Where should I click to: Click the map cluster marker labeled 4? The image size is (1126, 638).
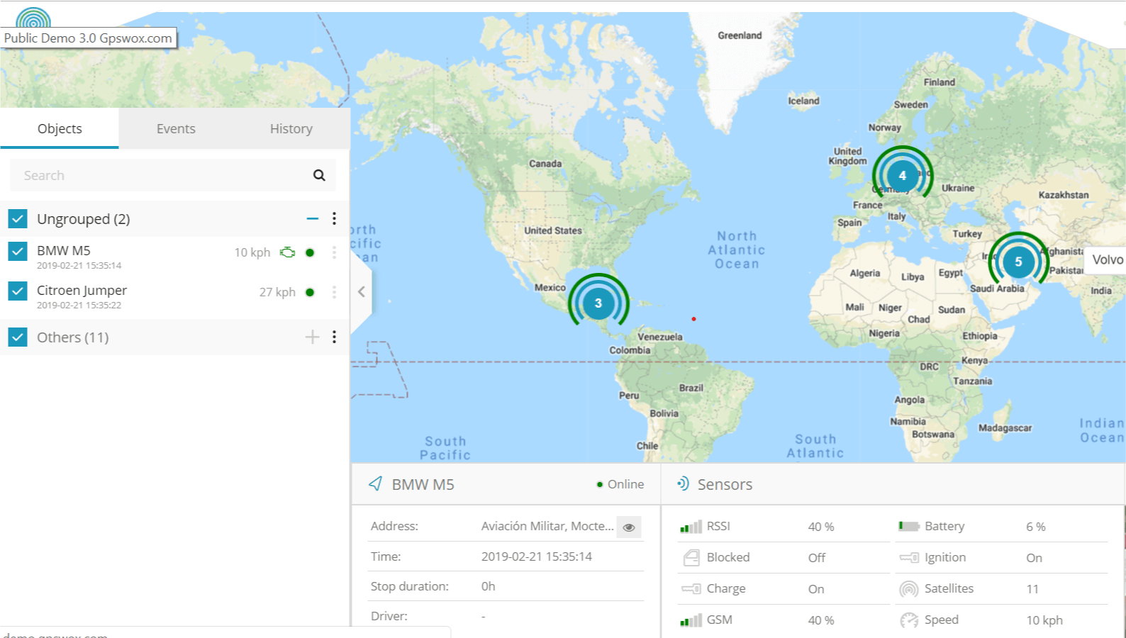coord(902,176)
